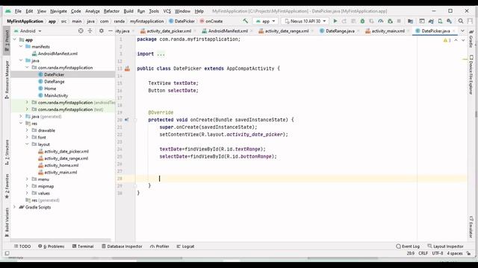Collapse the app module node
Image resolution: width=478 pixels, height=268 pixels.
pyautogui.click(x=15, y=39)
